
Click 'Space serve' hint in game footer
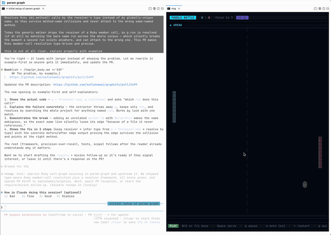227,226
